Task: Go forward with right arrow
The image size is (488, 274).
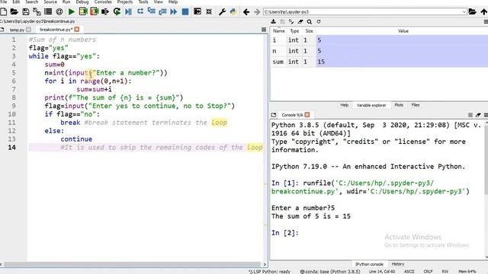Action: [x=257, y=12]
